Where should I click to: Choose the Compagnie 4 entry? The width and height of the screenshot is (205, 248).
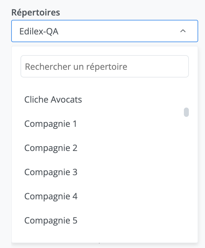pyautogui.click(x=51, y=196)
